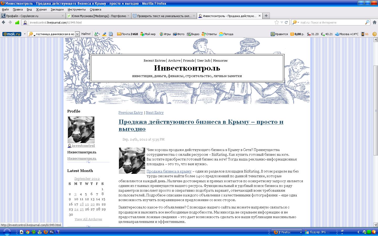
Task: Open the Windows Start orb
Action: [7, 232]
